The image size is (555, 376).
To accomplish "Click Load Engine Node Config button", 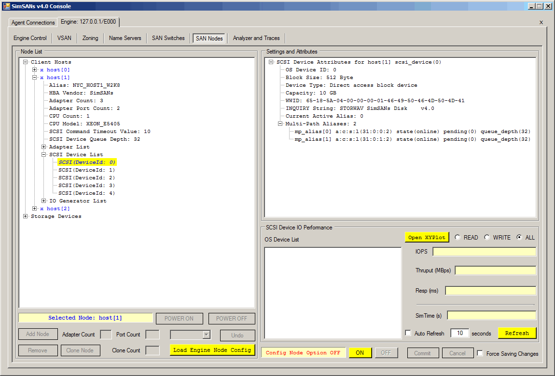I will point(212,350).
